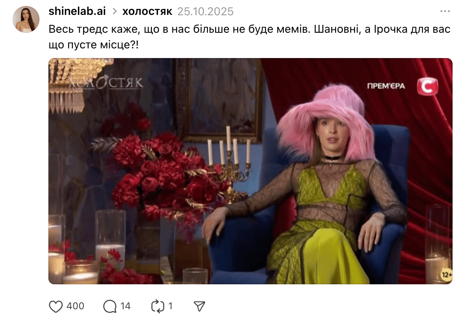Like the post with the heart icon
The image size is (463, 323).
(x=56, y=306)
